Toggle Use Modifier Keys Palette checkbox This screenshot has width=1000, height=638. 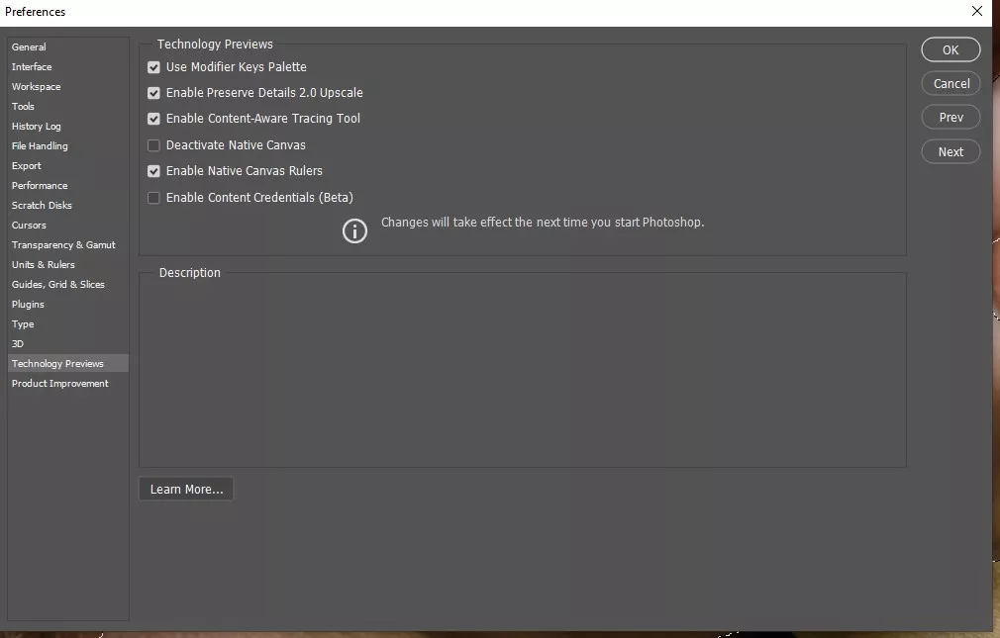pos(153,67)
